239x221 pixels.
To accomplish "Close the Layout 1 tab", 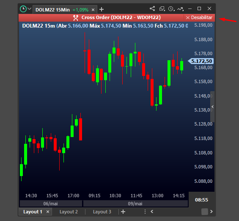I will click(x=48, y=212).
